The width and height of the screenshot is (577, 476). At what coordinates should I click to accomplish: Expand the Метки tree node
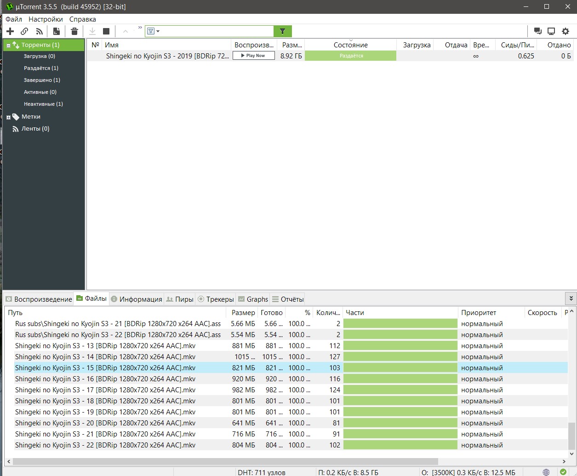click(x=8, y=117)
